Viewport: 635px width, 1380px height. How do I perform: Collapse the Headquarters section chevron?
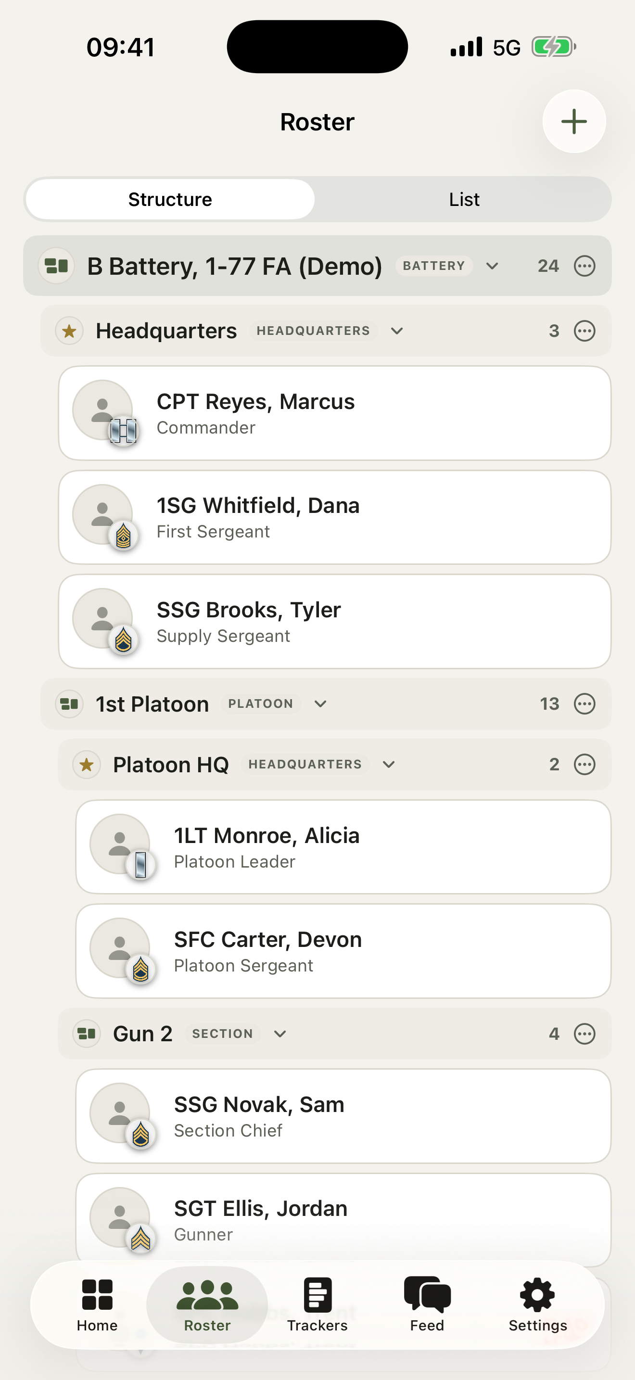coord(397,331)
